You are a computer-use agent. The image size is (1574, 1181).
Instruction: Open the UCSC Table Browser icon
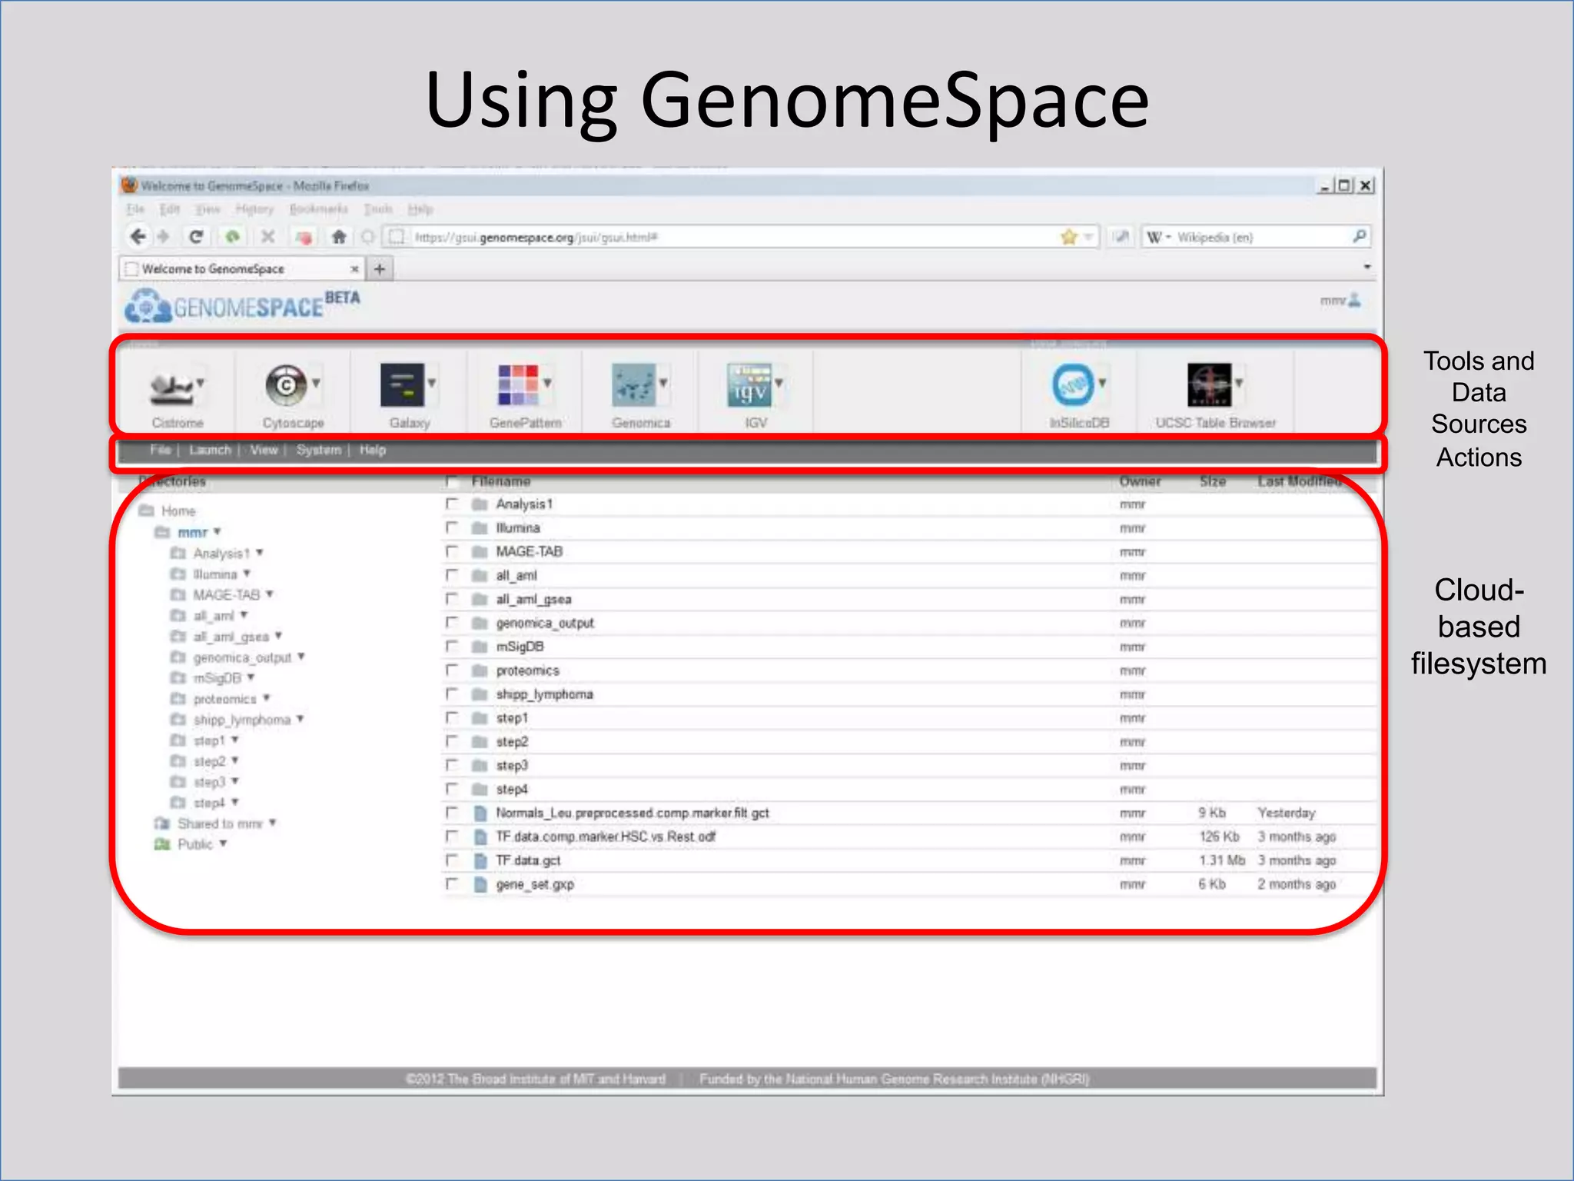(x=1209, y=384)
